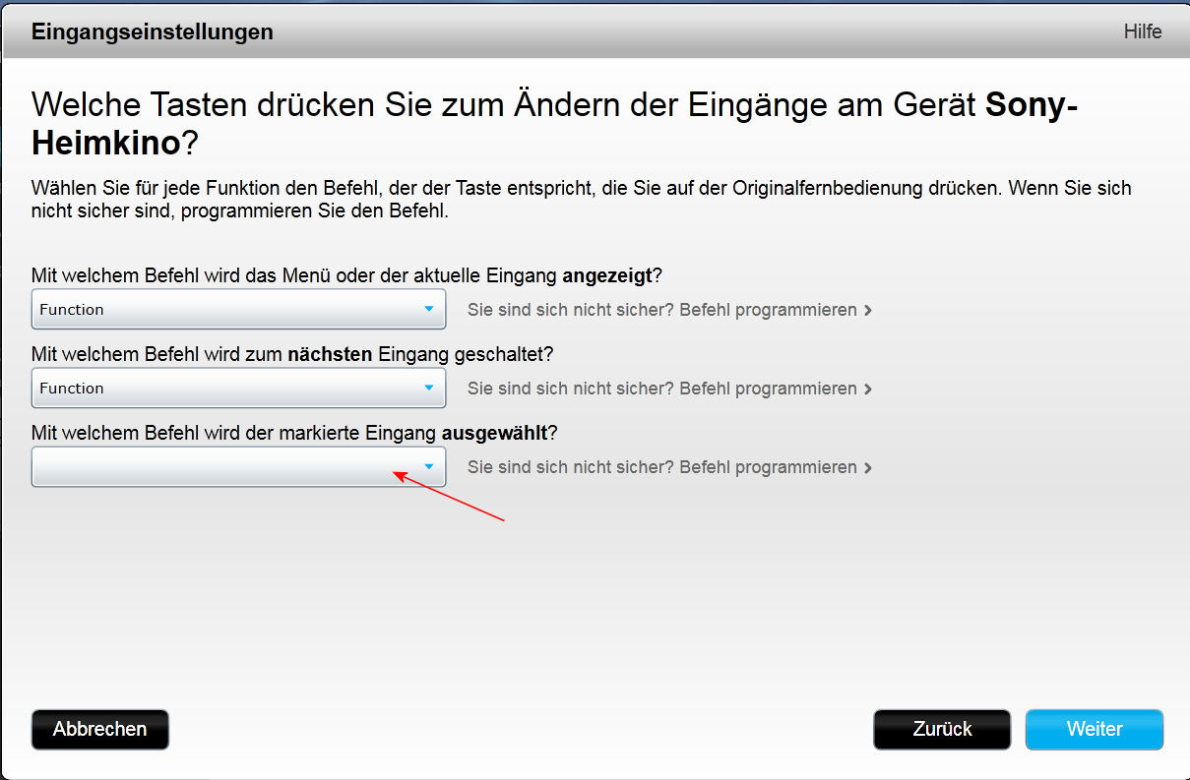The height and width of the screenshot is (780, 1190).
Task: Expand the empty dropdown for selecting the marked input
Action: (x=226, y=466)
